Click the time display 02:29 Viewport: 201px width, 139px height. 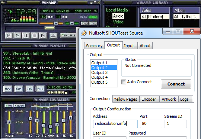pyautogui.click(x=26, y=12)
